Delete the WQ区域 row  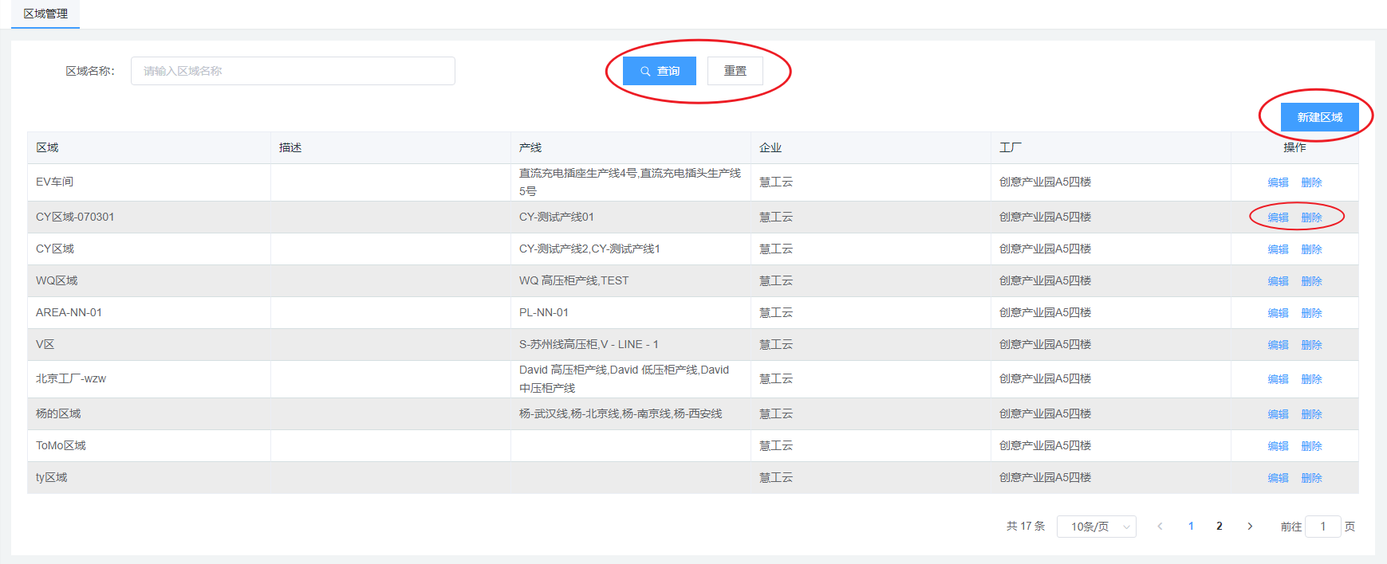[x=1311, y=281]
